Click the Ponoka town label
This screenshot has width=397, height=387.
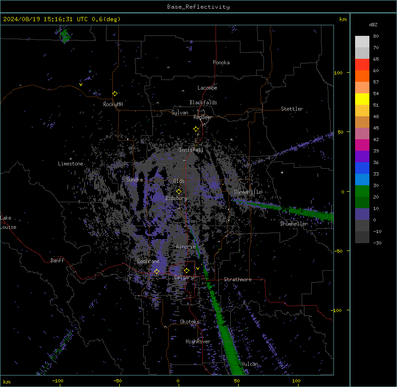221,63
